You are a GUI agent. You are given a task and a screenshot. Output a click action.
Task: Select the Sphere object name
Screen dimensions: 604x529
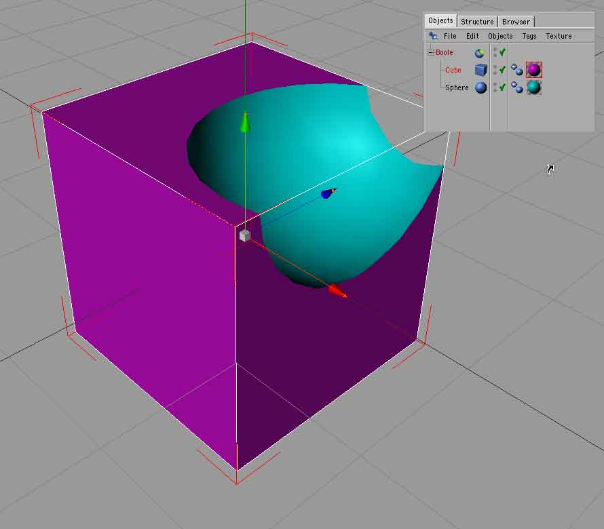pos(457,87)
